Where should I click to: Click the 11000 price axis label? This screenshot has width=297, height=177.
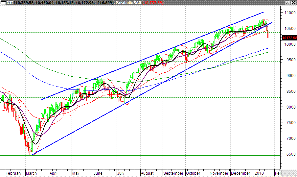click(x=290, y=13)
